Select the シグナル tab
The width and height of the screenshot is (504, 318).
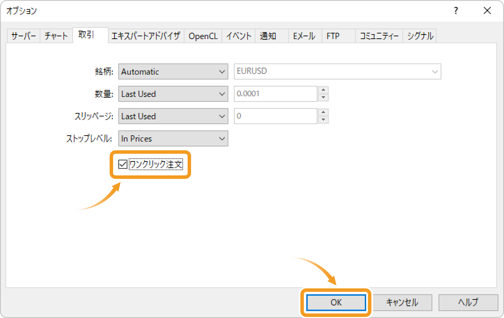420,36
